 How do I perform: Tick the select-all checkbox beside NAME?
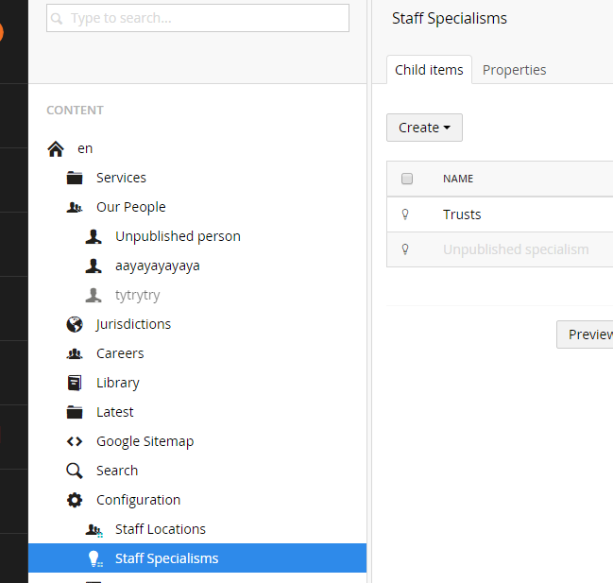click(x=407, y=179)
